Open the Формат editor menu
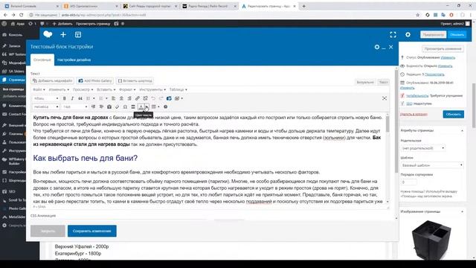 click(x=127, y=89)
